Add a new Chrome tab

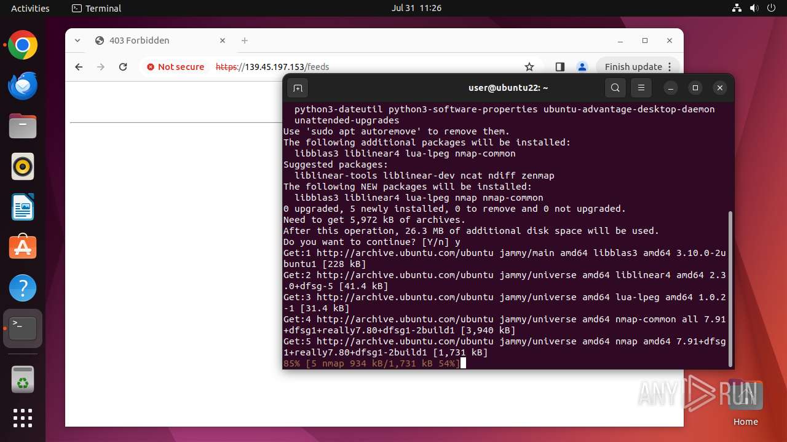[245, 41]
